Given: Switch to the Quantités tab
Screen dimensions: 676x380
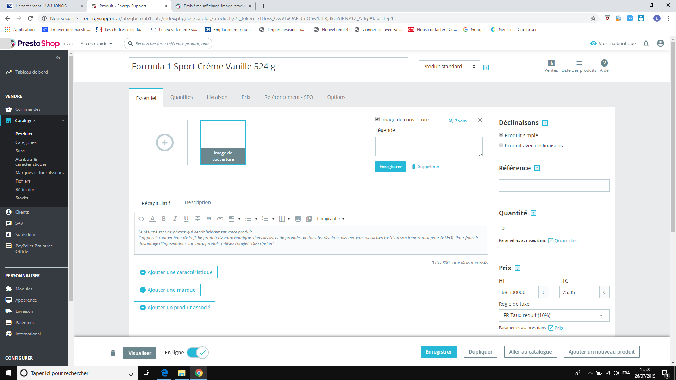Looking at the screenshot, I should (x=181, y=97).
